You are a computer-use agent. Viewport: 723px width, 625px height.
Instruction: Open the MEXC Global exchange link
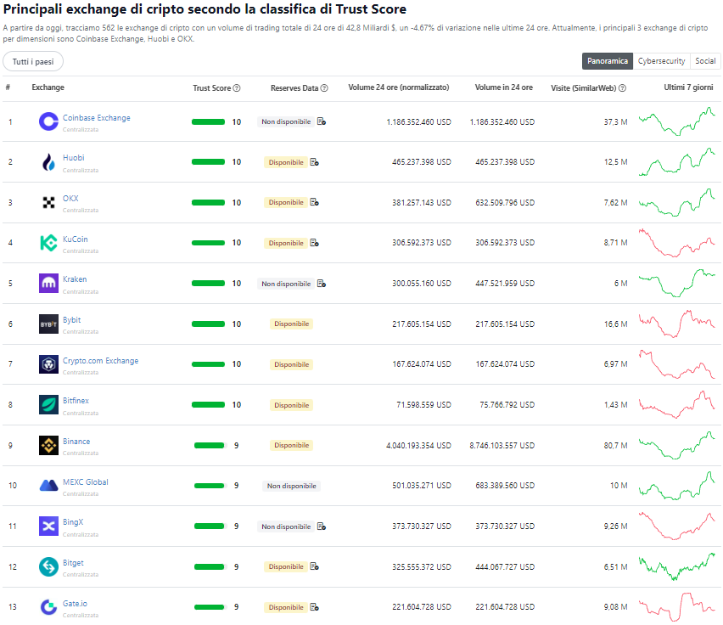click(86, 482)
